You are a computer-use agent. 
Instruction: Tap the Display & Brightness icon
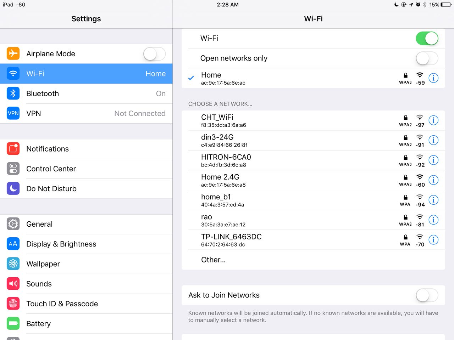(x=13, y=244)
